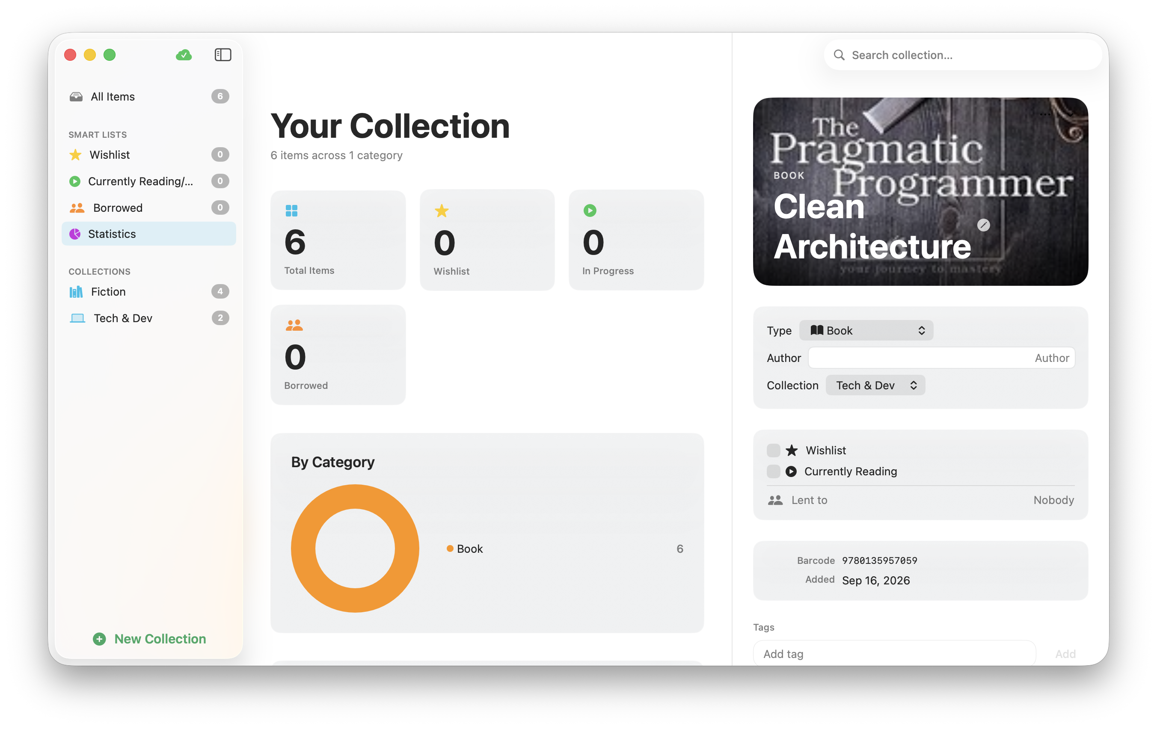Viewport: 1157px width, 729px height.
Task: Click the orange Book legend swatch
Action: [x=450, y=549]
